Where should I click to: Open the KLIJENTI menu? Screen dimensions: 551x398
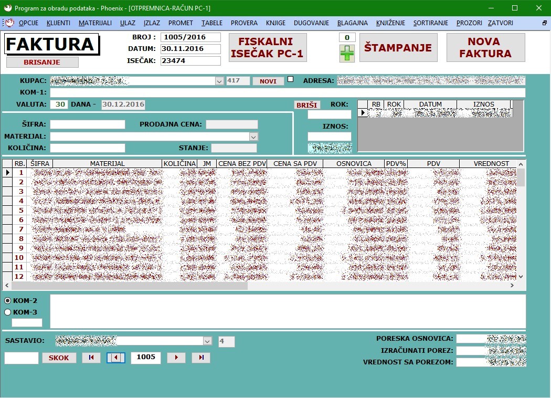[58, 23]
